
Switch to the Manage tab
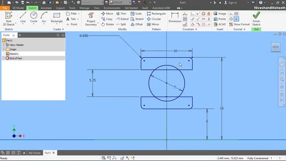84,8
